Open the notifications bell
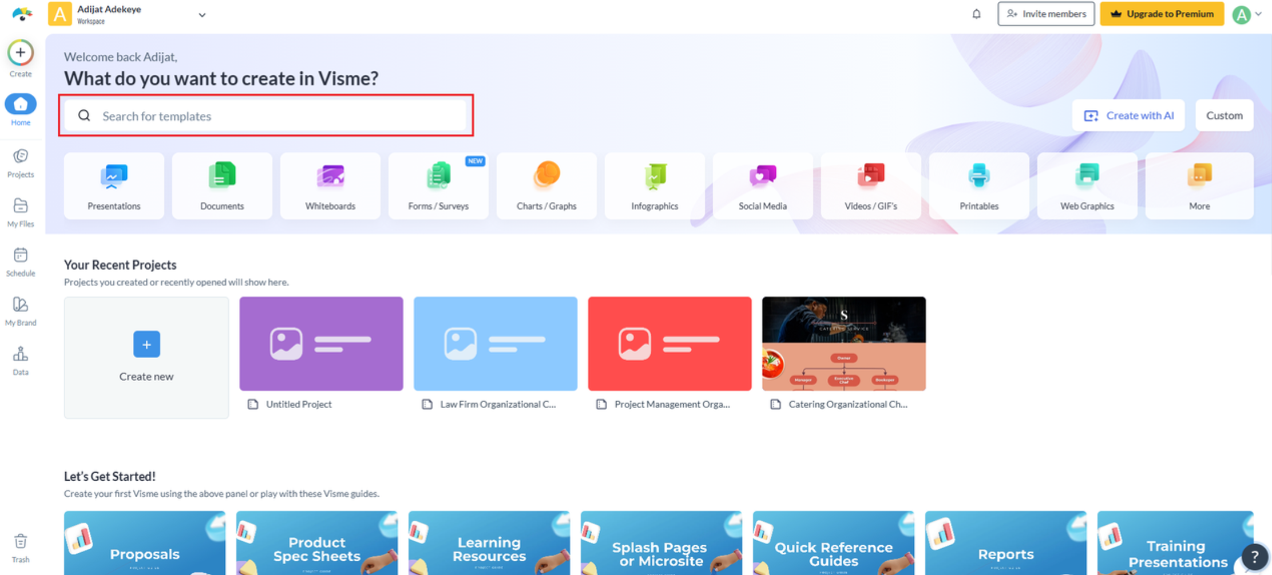The image size is (1272, 575). [976, 14]
